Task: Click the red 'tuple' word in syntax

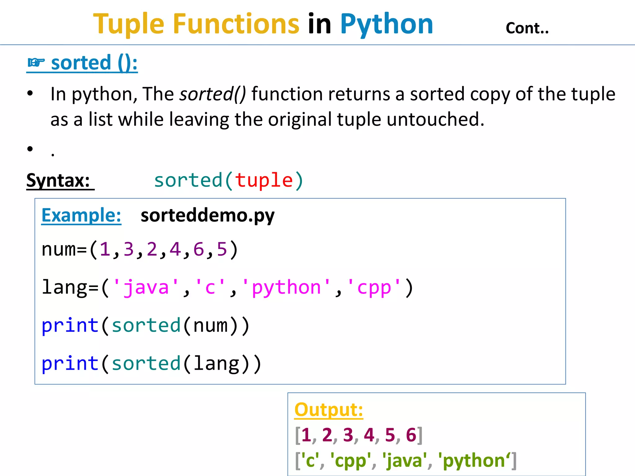Action: click(264, 180)
